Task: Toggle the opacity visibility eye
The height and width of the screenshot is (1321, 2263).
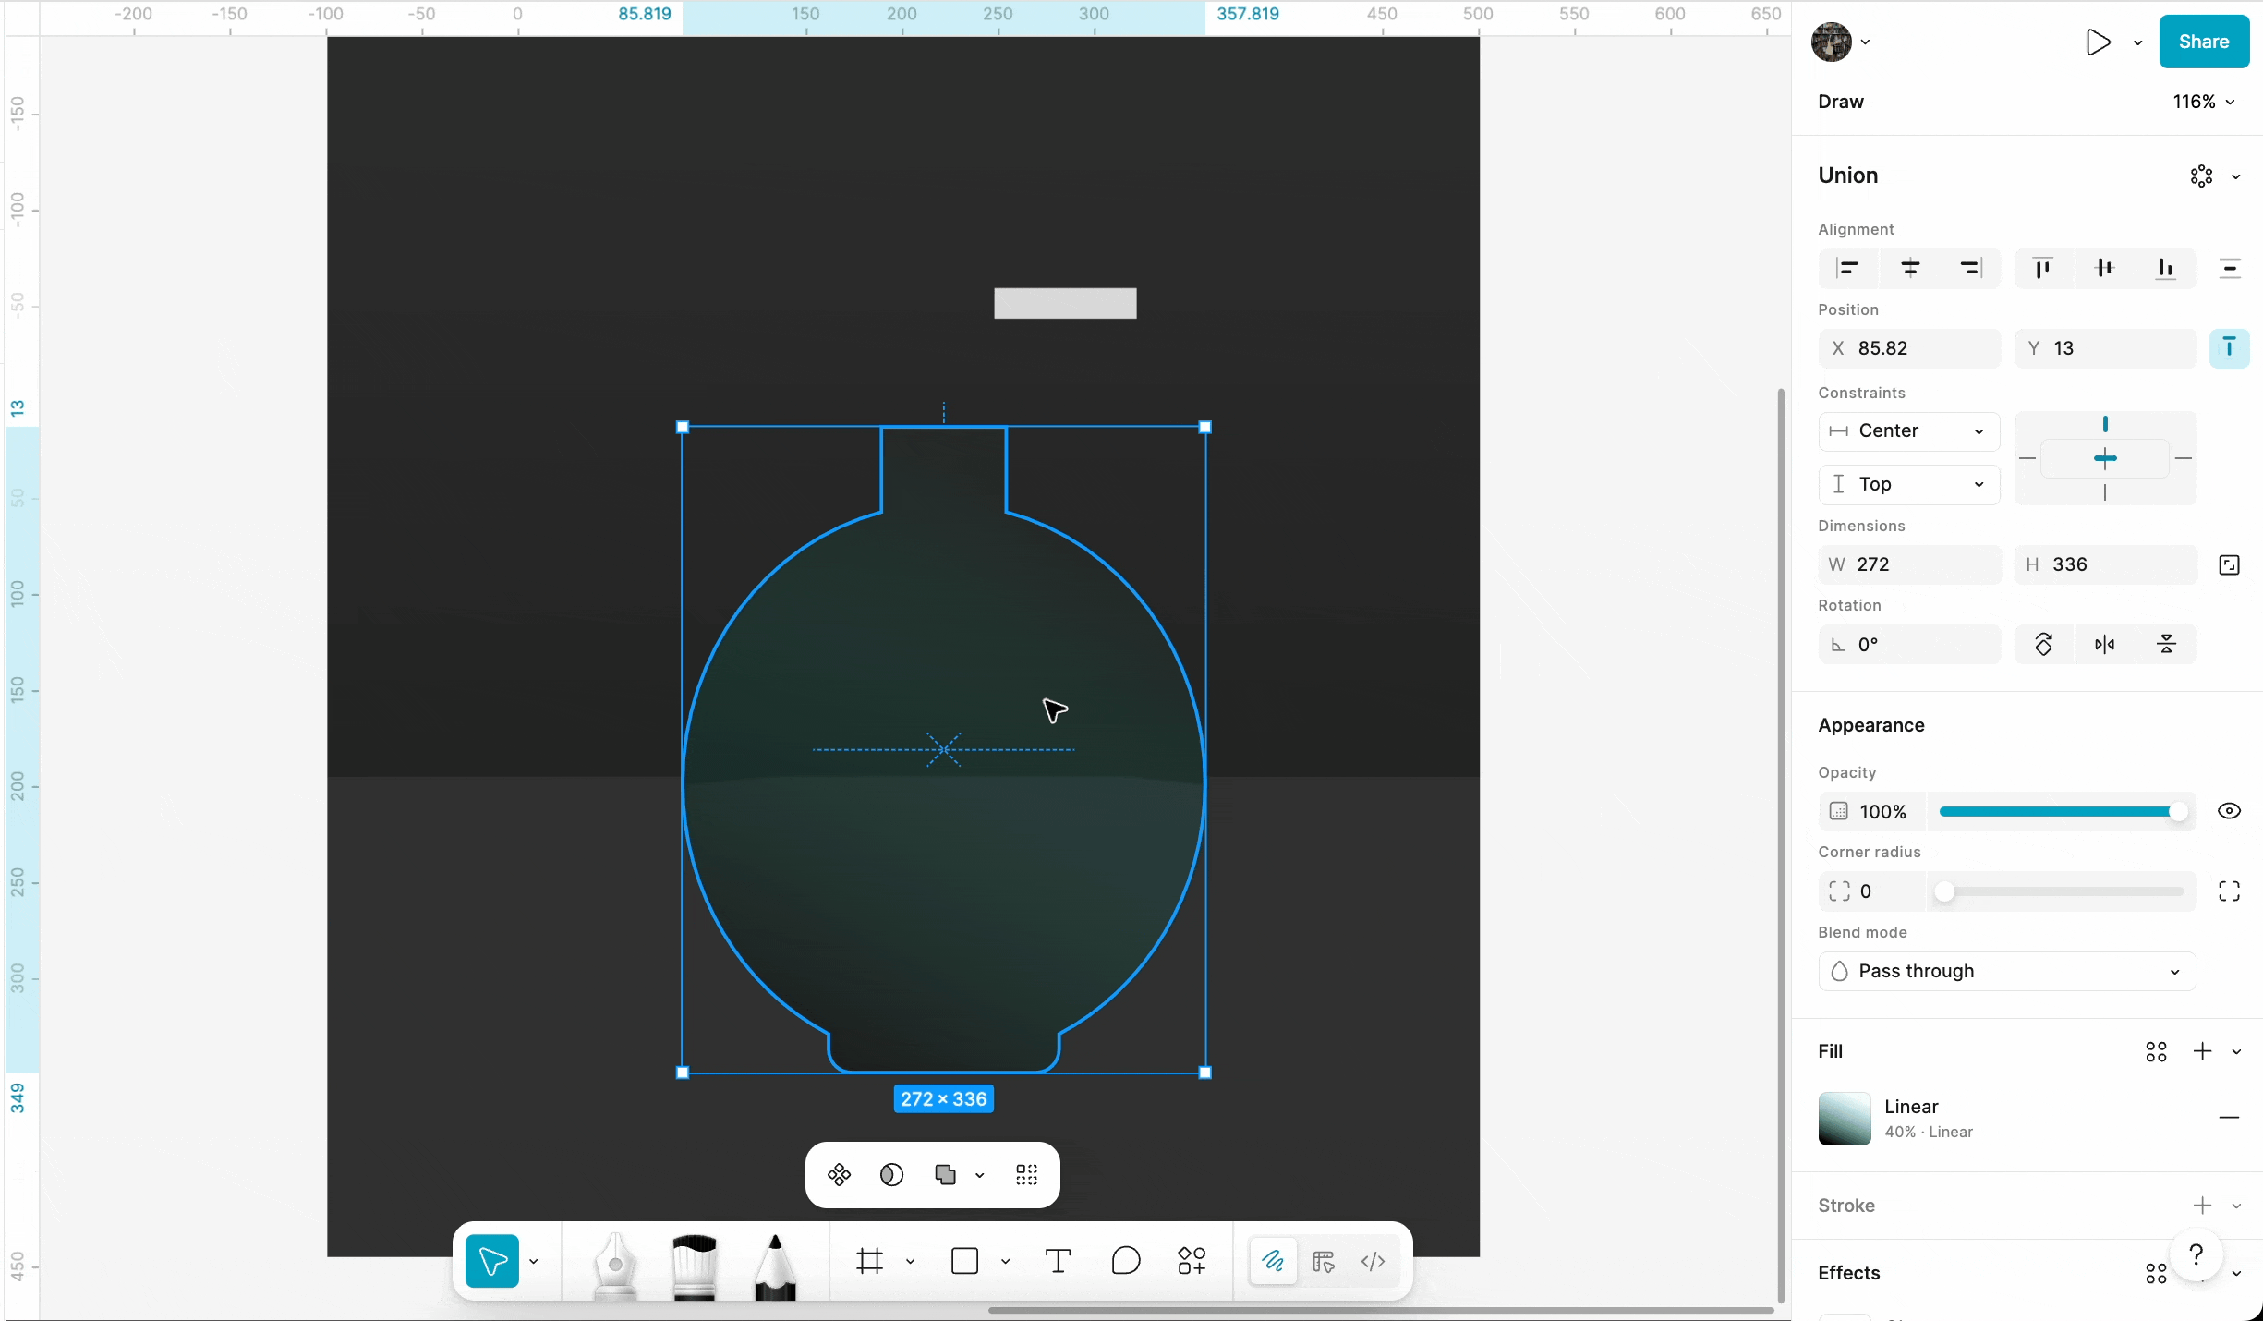Action: [x=2228, y=811]
